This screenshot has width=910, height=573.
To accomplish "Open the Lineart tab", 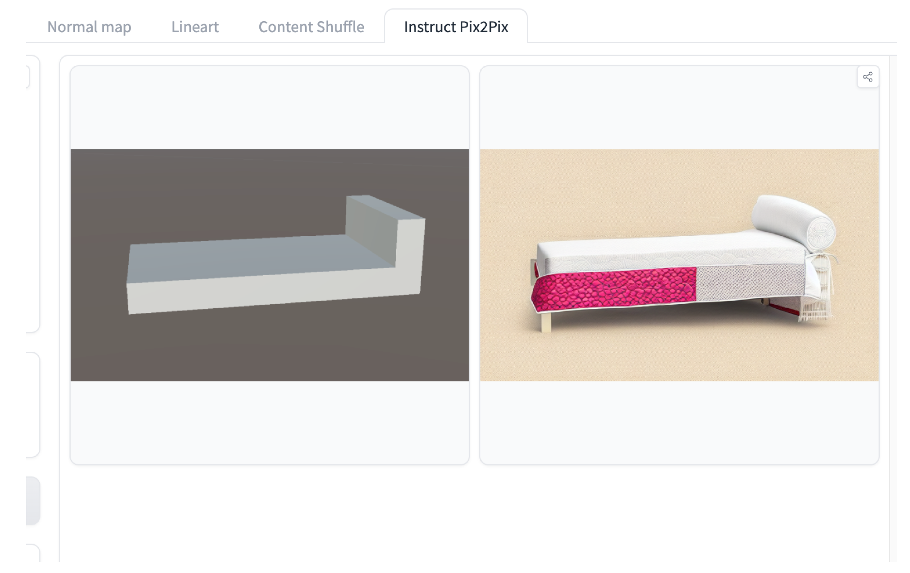I will [x=195, y=27].
